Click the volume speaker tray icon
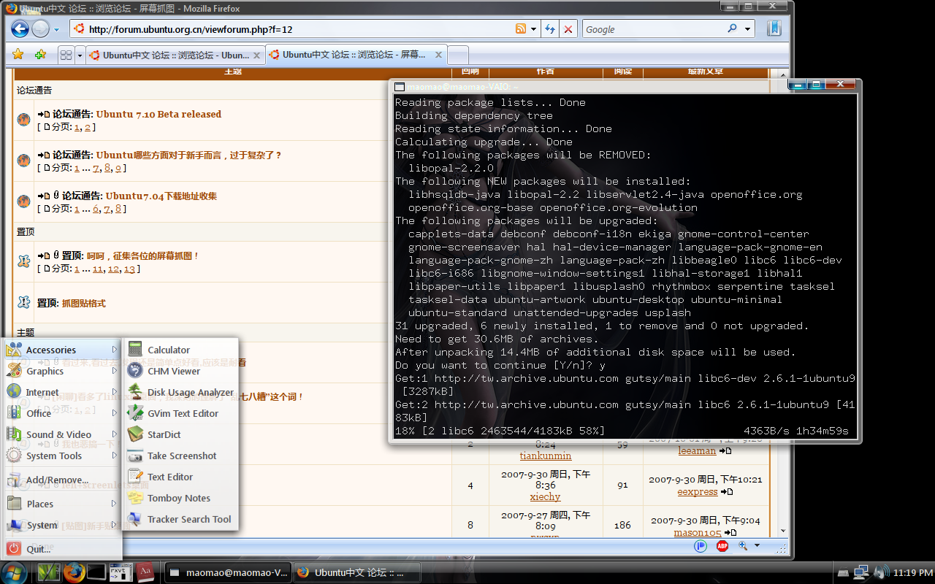The height and width of the screenshot is (584, 935). point(880,572)
